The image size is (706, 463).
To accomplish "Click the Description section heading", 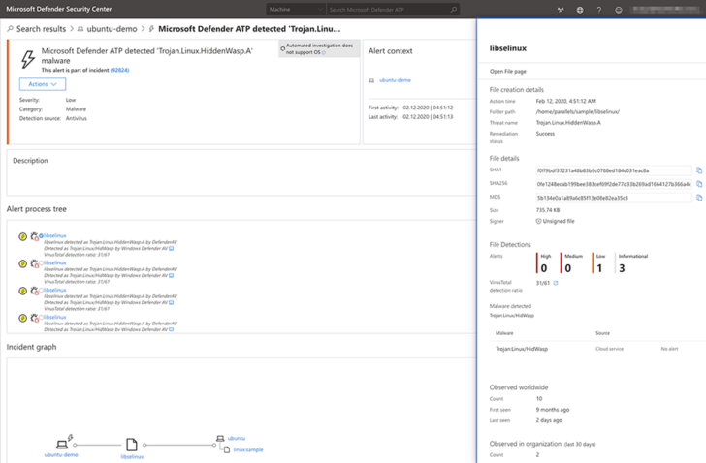I will click(x=30, y=161).
